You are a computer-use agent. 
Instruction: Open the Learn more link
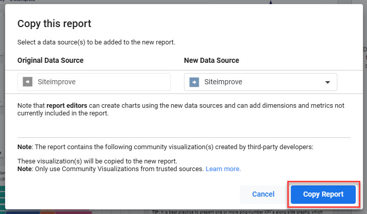223,169
